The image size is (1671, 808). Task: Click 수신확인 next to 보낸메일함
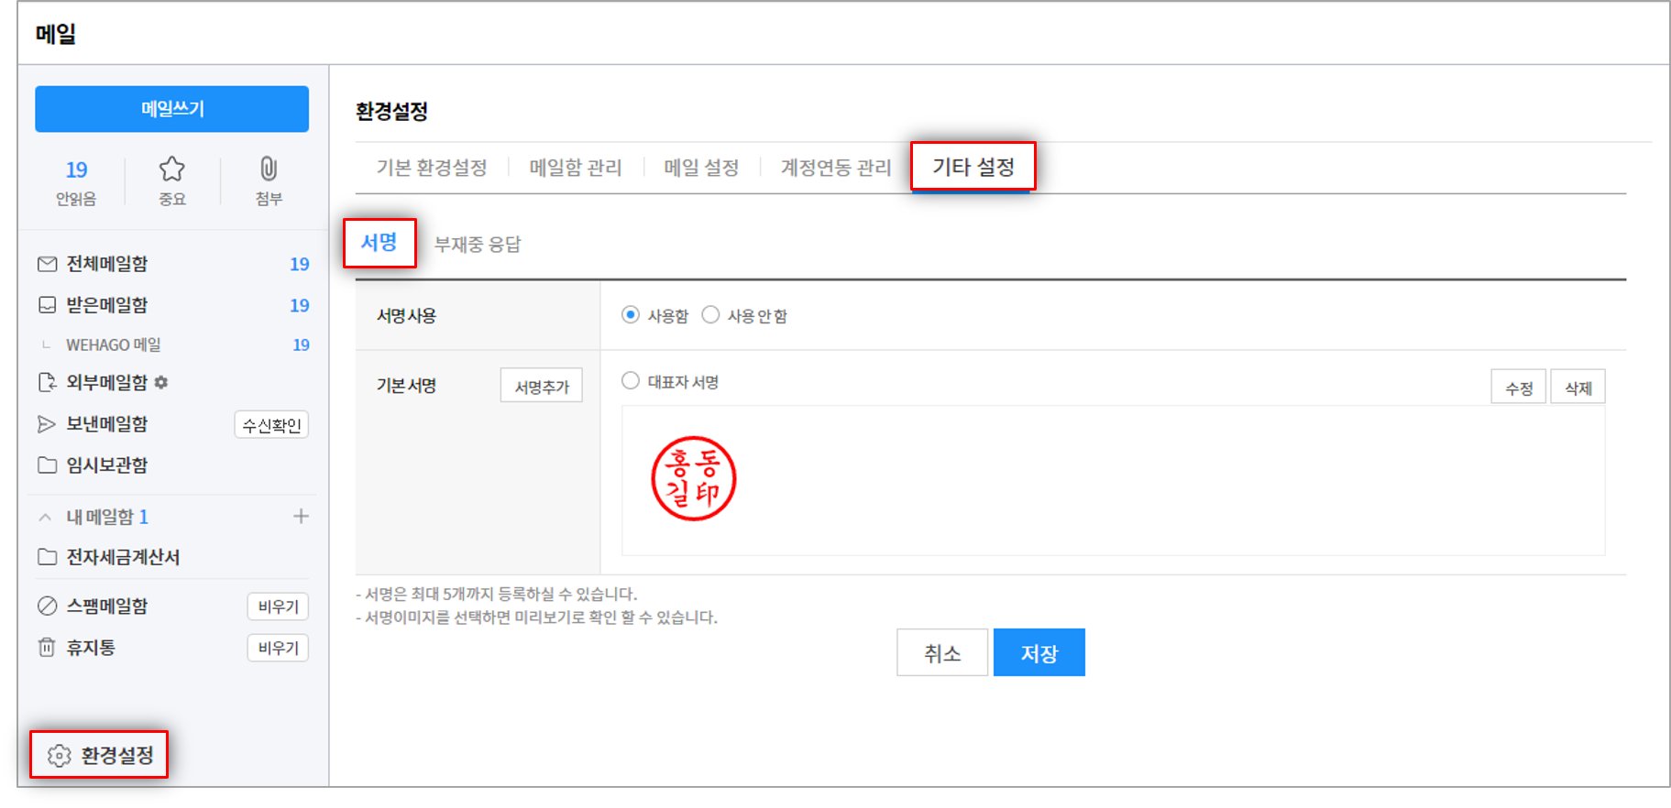coord(271,425)
